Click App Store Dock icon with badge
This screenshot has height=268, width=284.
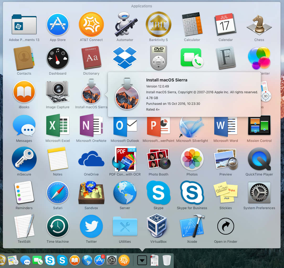(x=99, y=260)
